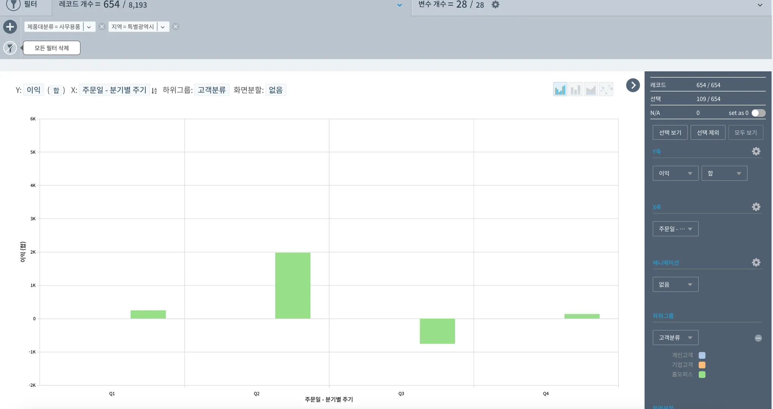Click the green 홈오피스 legend color swatch
Image resolution: width=773 pixels, height=409 pixels.
click(702, 375)
